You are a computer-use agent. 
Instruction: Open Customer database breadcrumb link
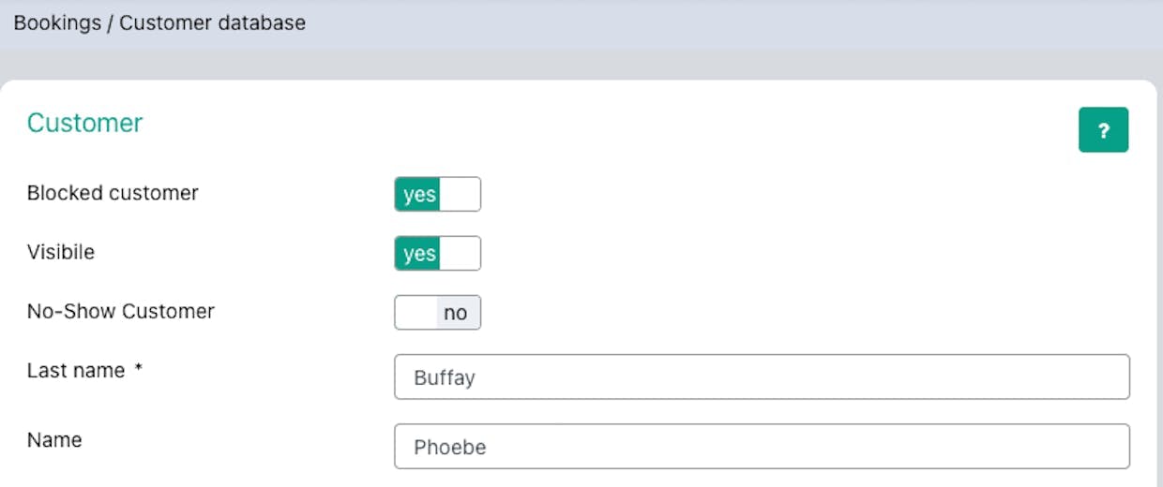(212, 23)
